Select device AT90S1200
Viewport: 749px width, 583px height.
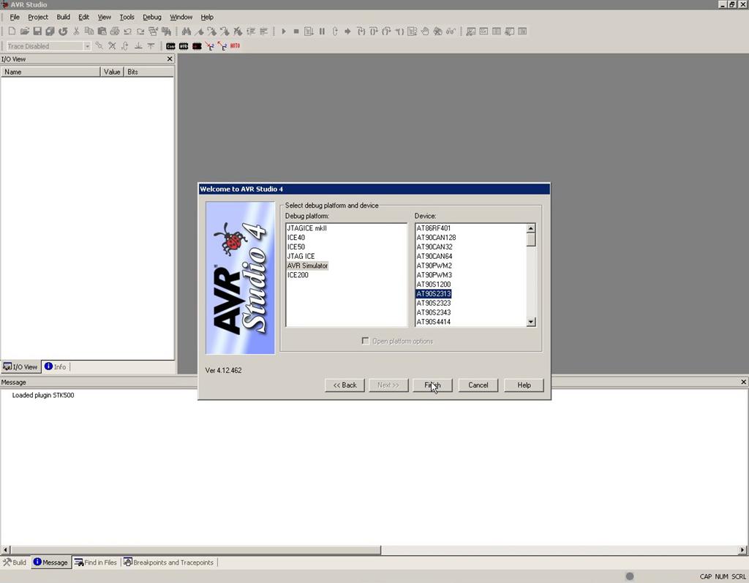[x=434, y=285]
